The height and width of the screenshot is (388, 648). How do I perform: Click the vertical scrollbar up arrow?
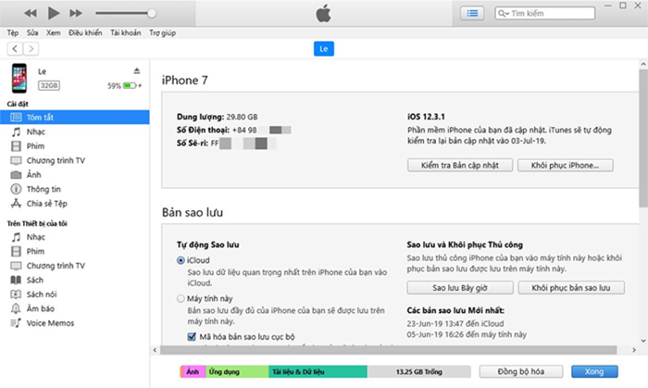tap(643, 64)
